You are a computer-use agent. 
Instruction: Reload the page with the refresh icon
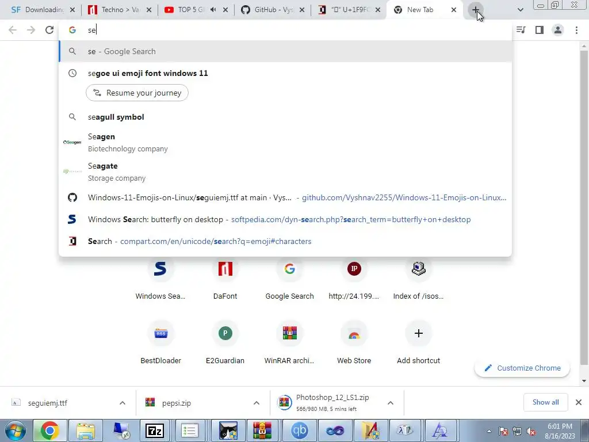pos(49,30)
